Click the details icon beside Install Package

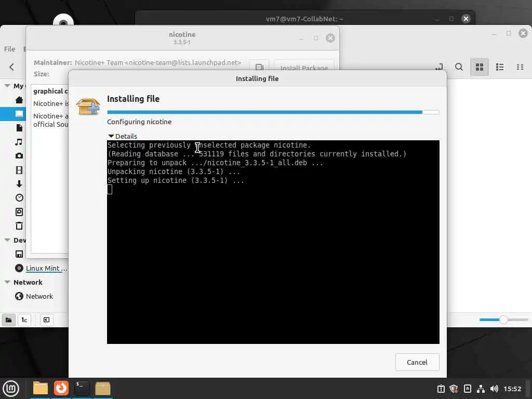coord(259,68)
